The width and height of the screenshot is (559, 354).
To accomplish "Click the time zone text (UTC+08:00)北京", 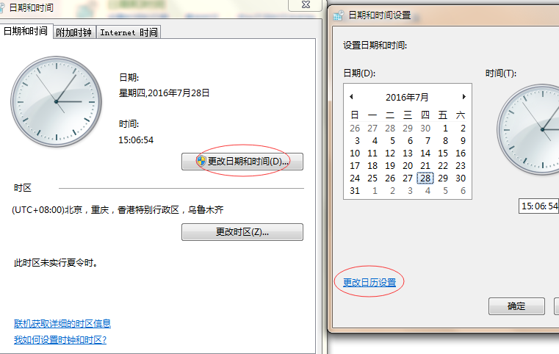I will (118, 209).
